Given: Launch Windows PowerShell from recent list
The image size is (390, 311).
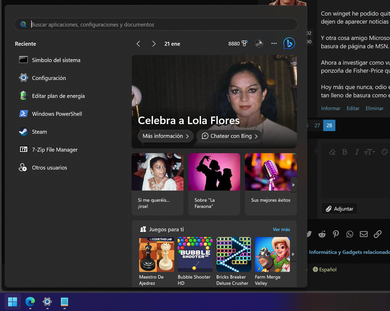Looking at the screenshot, I should (50, 114).
